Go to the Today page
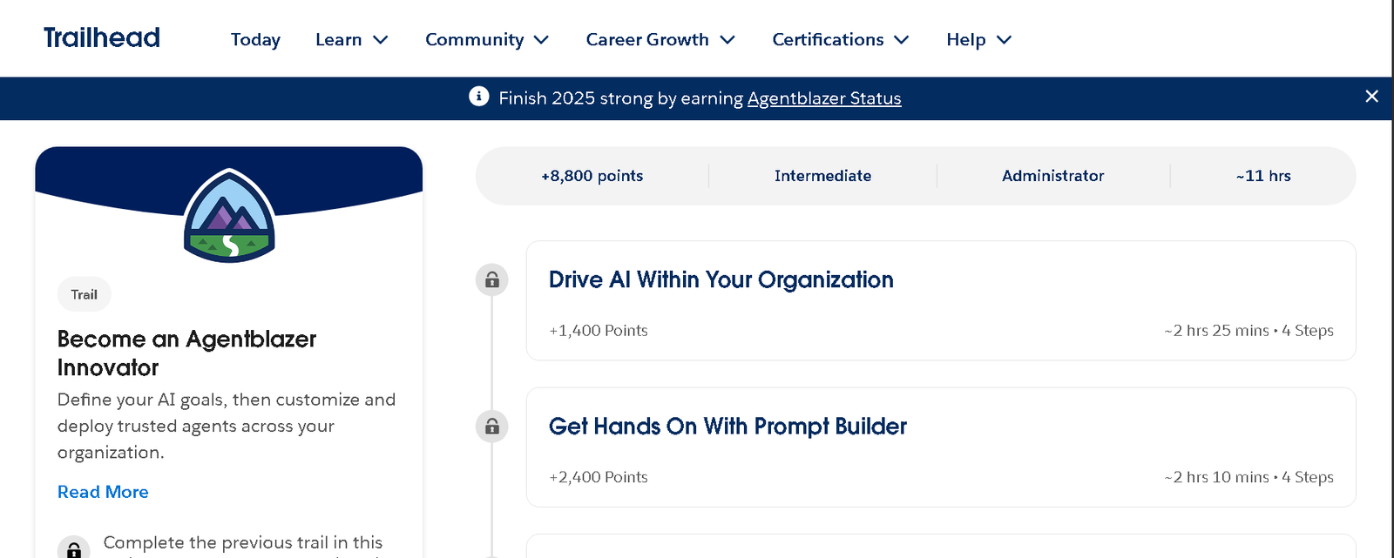1394x558 pixels. tap(255, 40)
